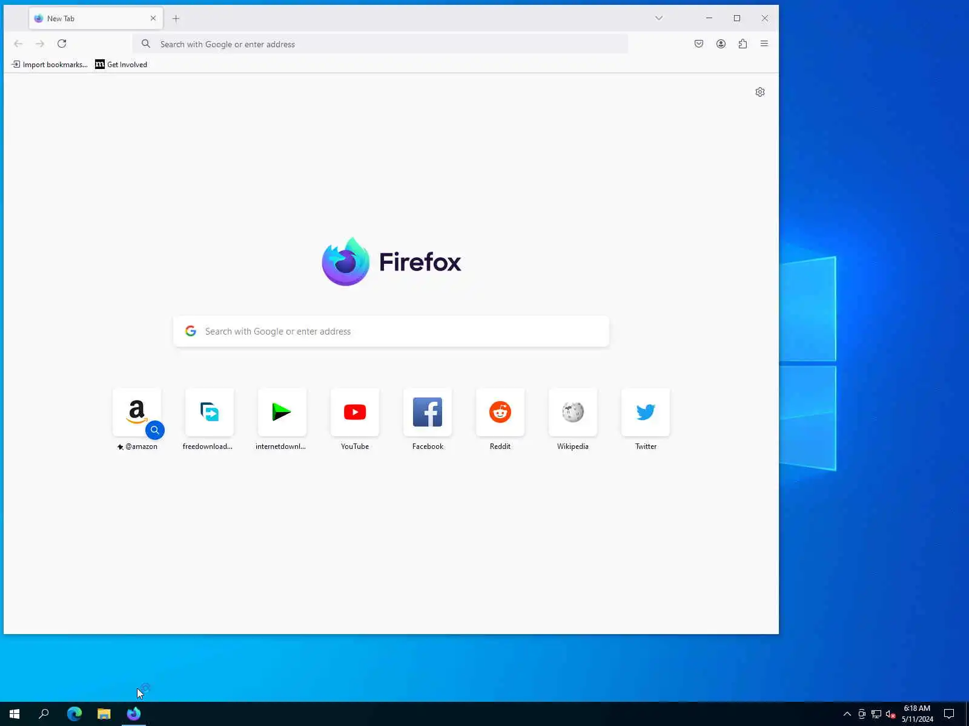Open new tab personalization gear

(x=760, y=92)
